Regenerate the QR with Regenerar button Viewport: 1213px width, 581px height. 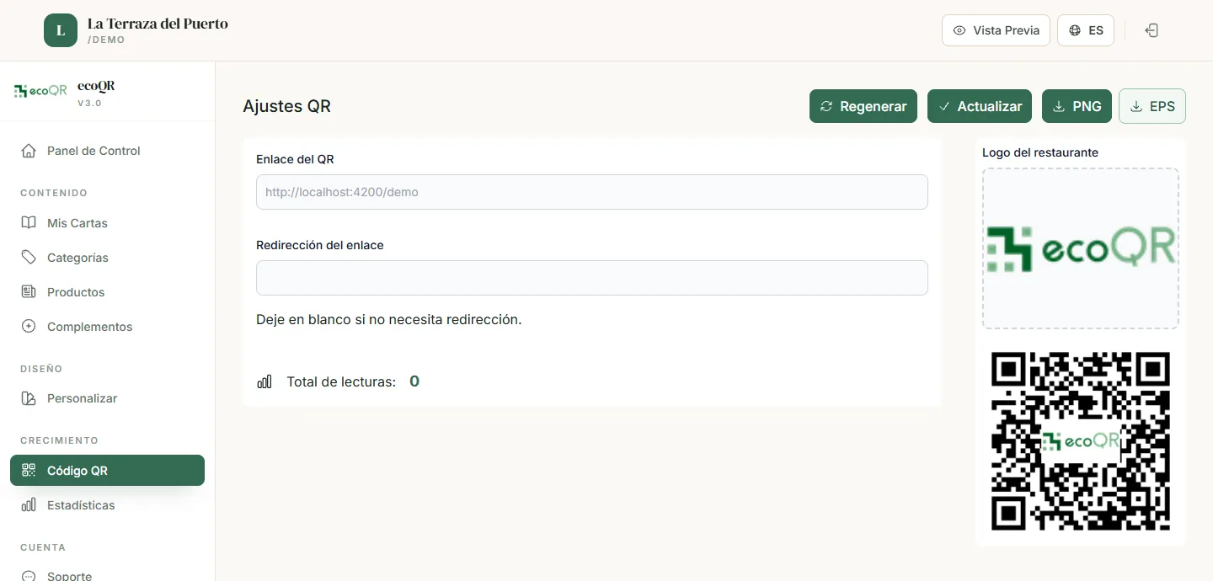coord(863,106)
